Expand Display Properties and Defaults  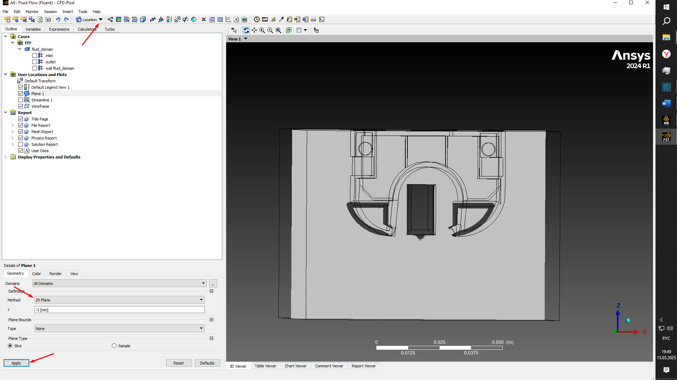click(x=6, y=157)
